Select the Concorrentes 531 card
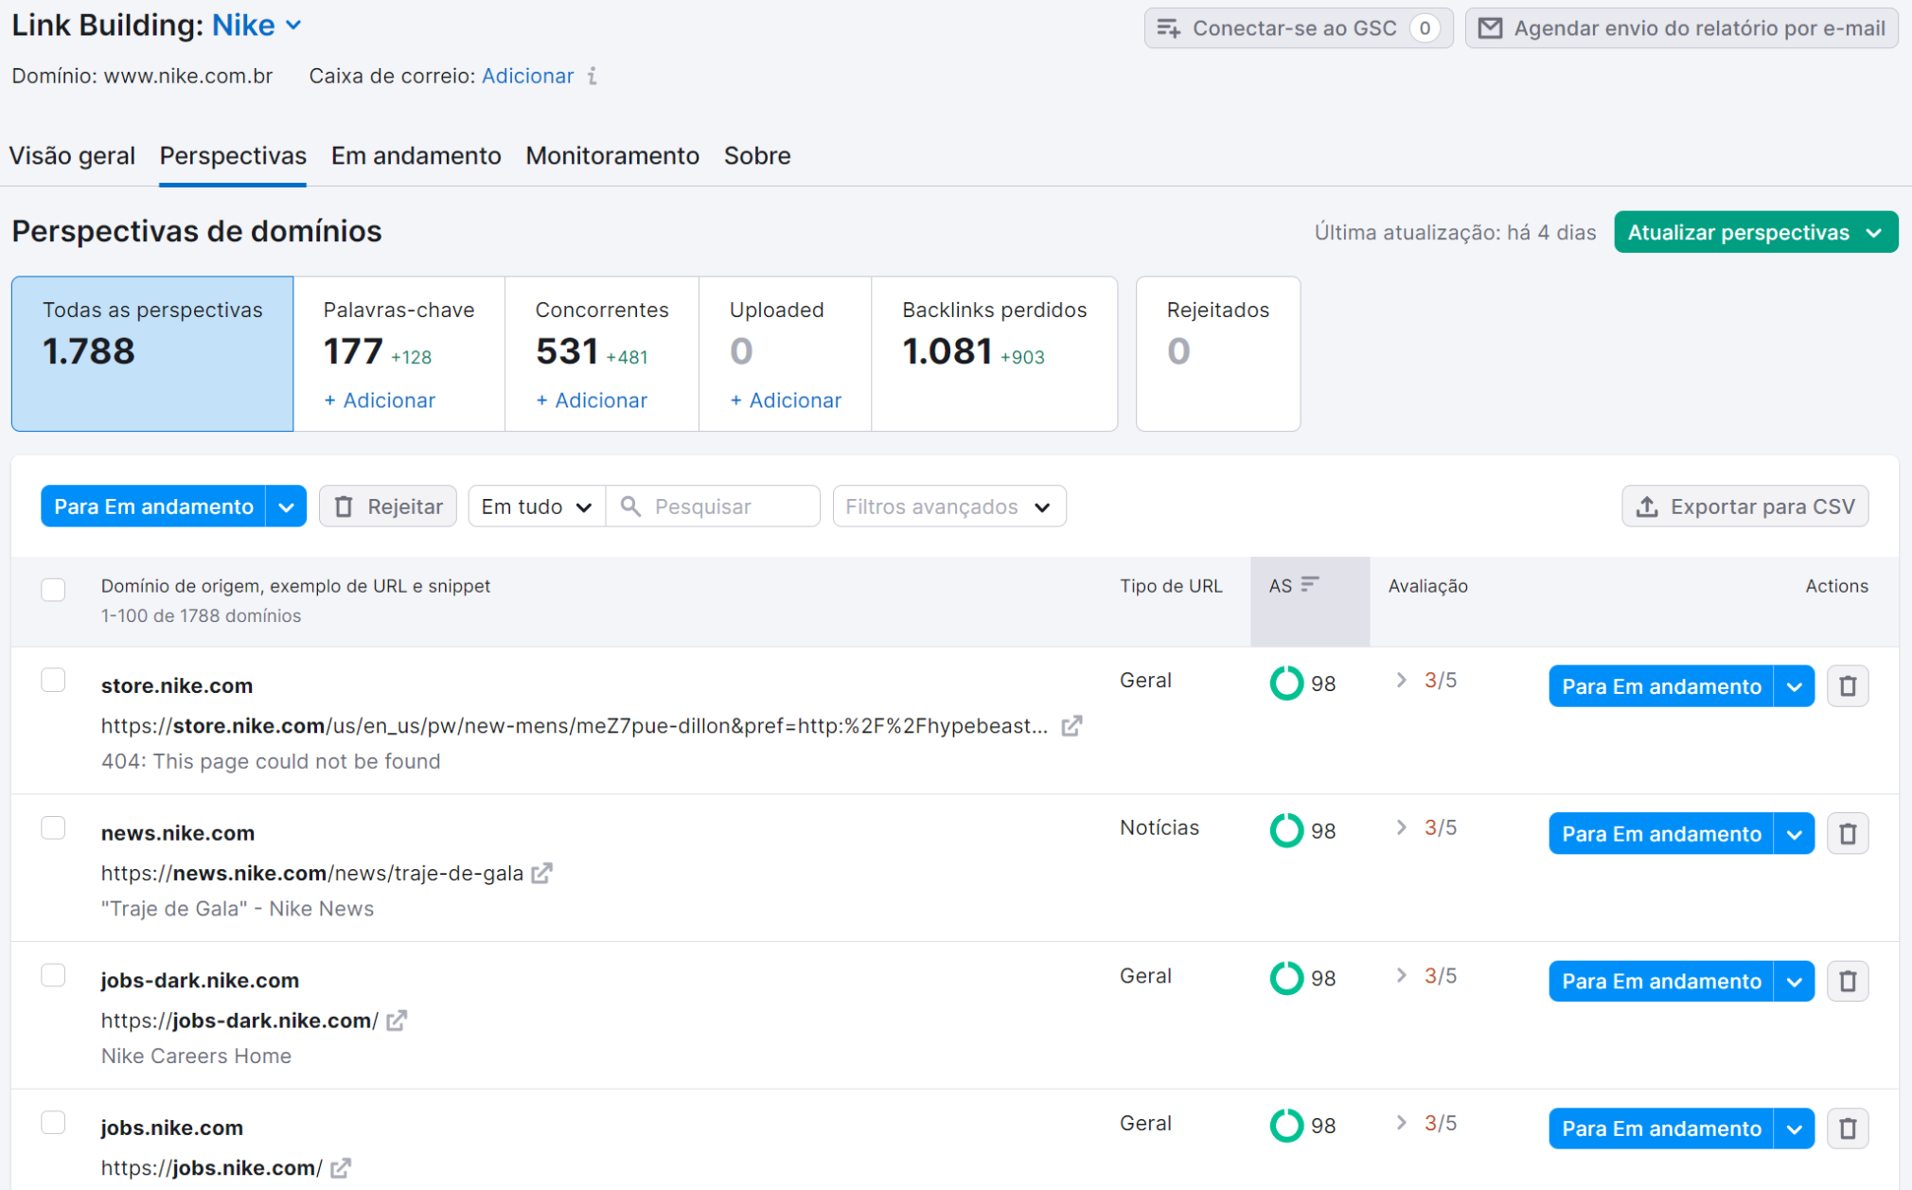This screenshot has height=1190, width=1912. (x=602, y=354)
